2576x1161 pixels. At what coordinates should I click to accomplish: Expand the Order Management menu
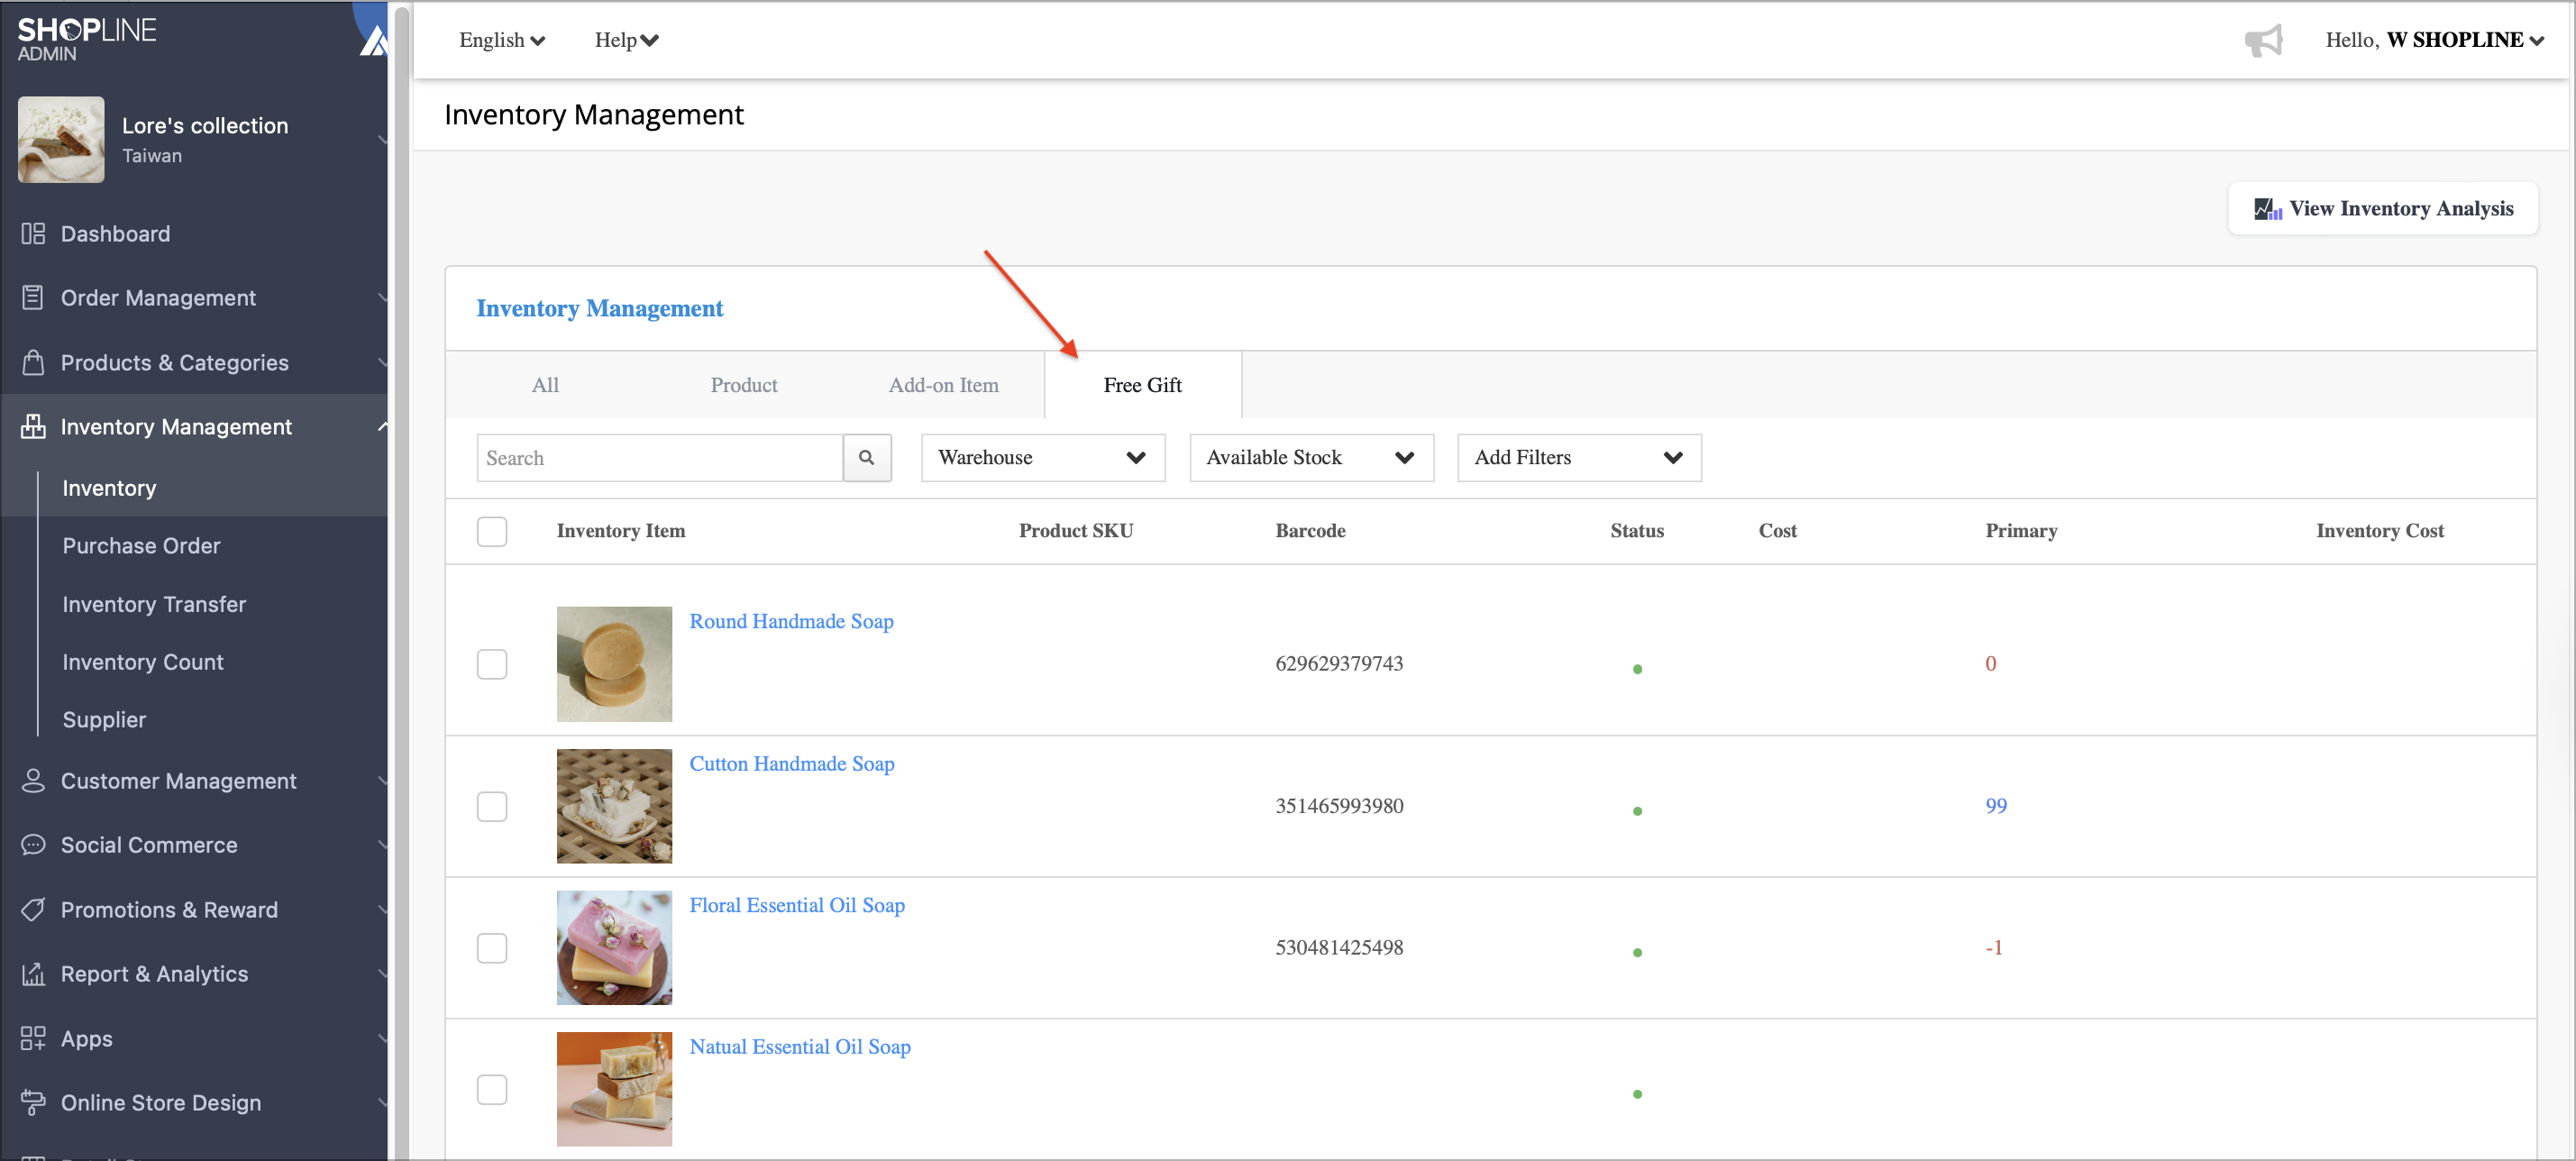click(382, 297)
